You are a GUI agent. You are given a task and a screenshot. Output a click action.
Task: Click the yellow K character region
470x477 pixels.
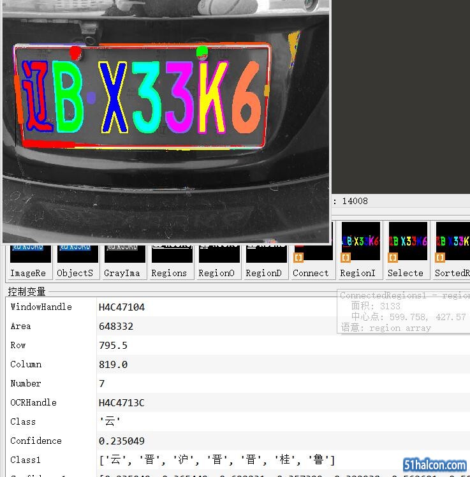213,98
